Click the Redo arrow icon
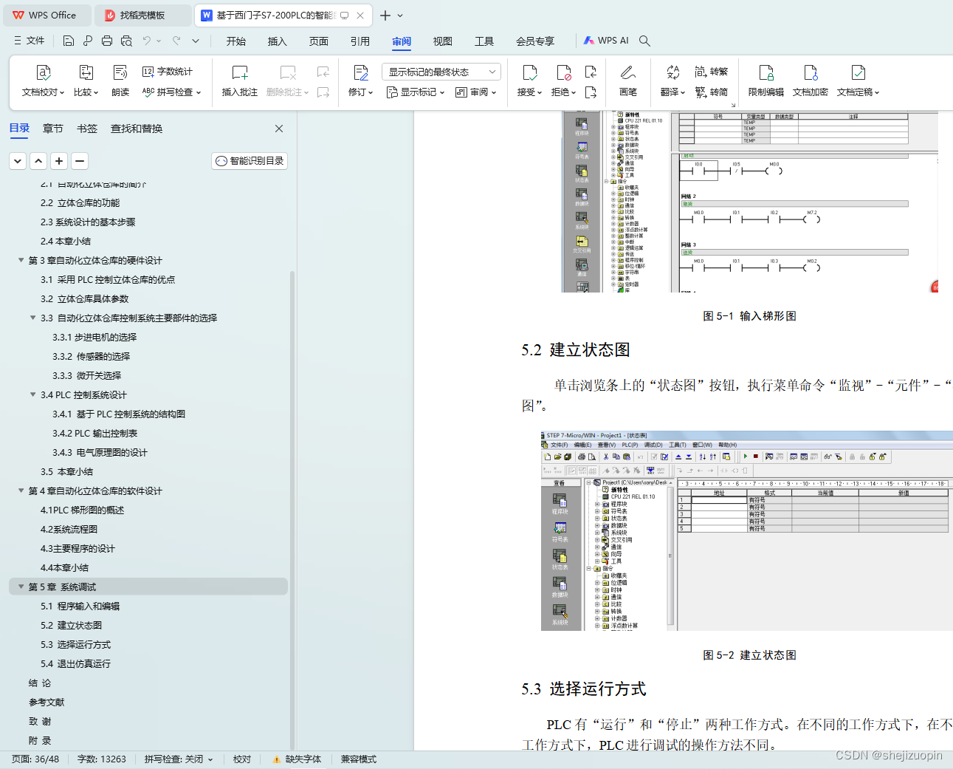 pyautogui.click(x=176, y=41)
